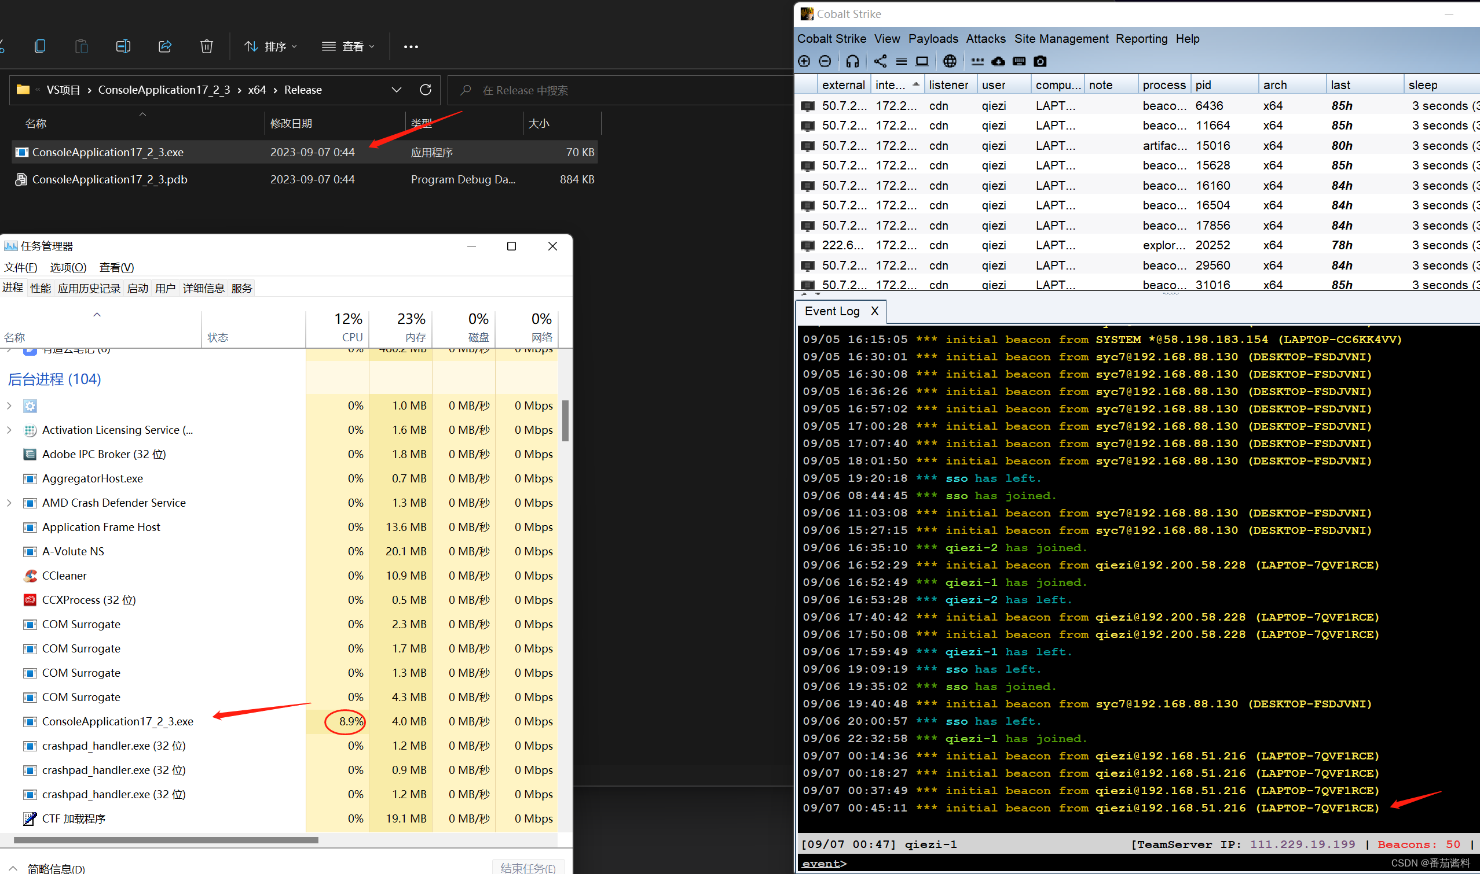
Task: Click the VS项目 breadcrumb
Action: point(63,90)
